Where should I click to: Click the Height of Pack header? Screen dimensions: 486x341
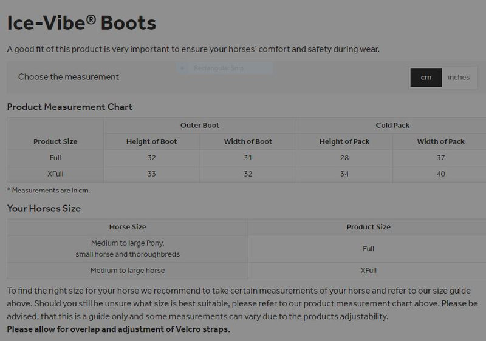click(x=344, y=141)
